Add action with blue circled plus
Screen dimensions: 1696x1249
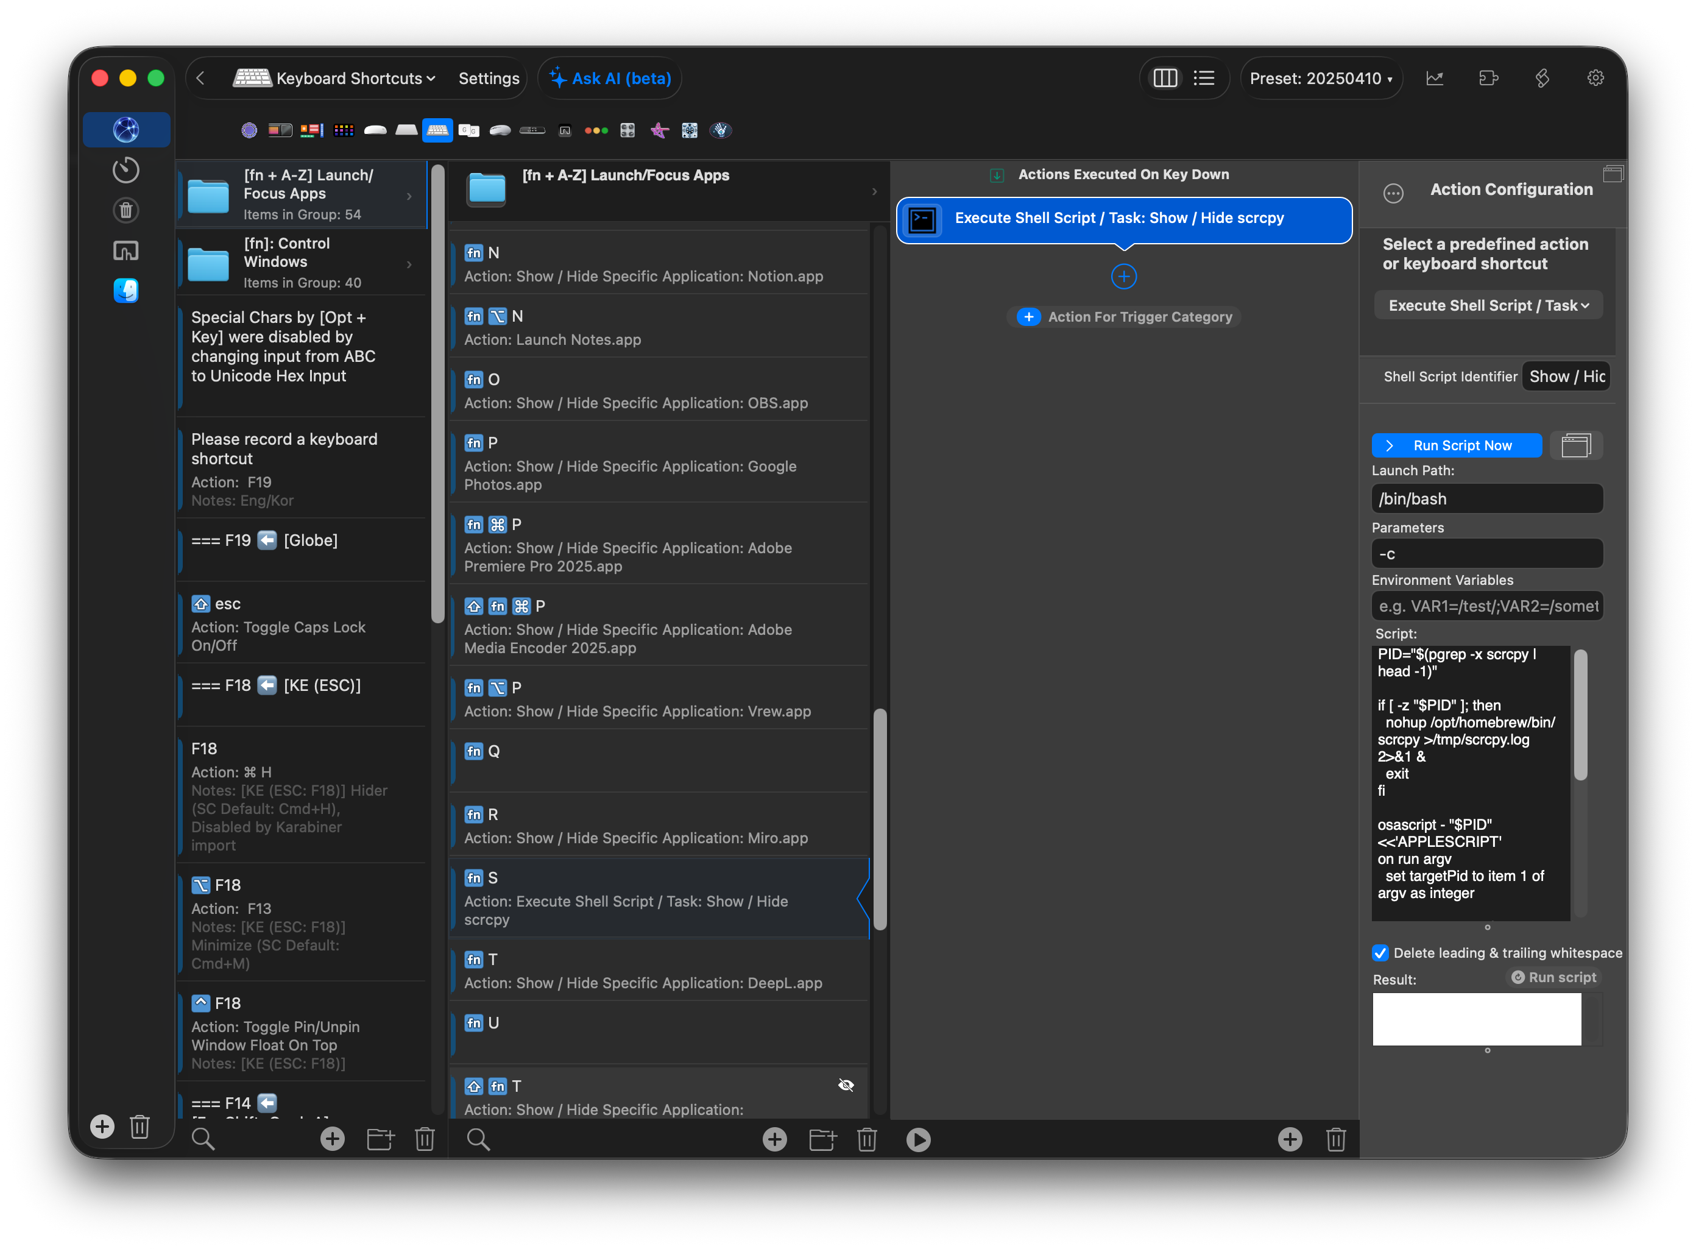click(1123, 276)
